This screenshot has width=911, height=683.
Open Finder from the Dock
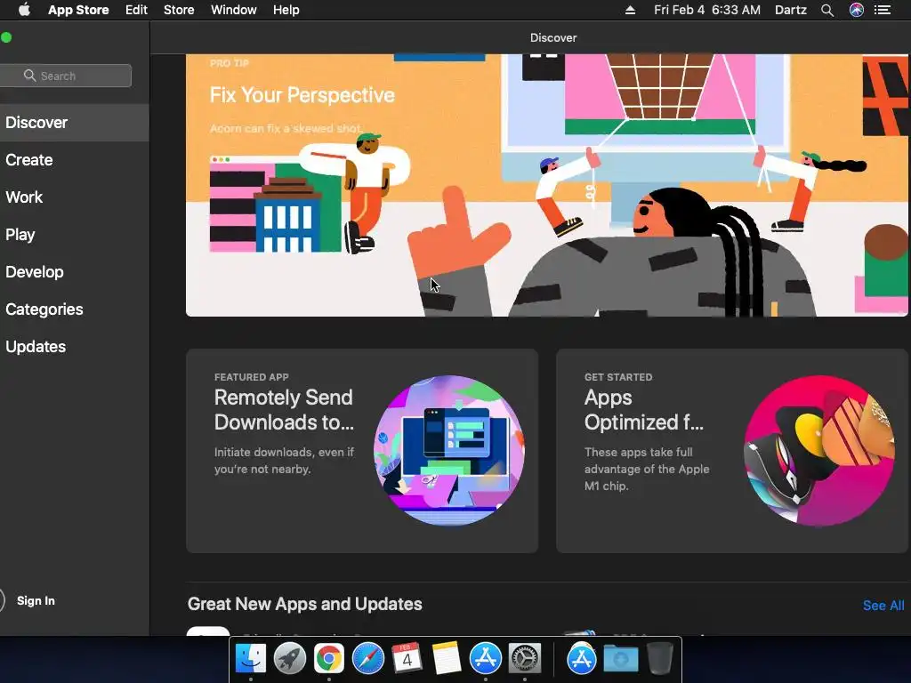pos(250,659)
